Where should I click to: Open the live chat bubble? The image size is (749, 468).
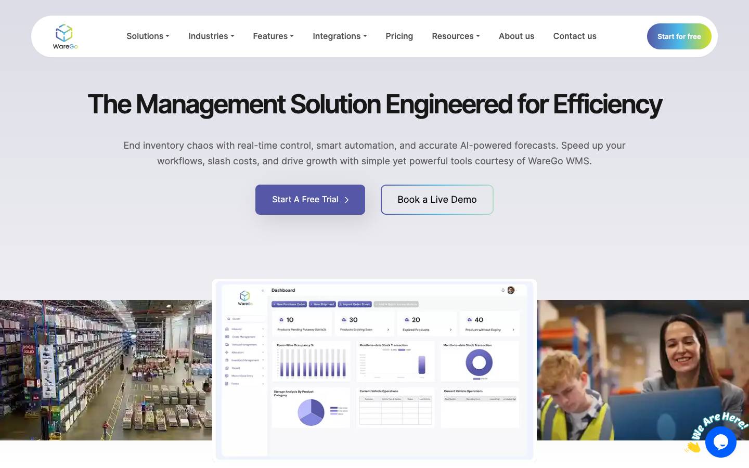coord(720,442)
